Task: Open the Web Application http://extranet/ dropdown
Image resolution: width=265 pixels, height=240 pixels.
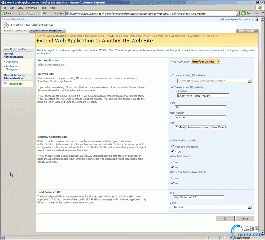Action: coord(205,62)
